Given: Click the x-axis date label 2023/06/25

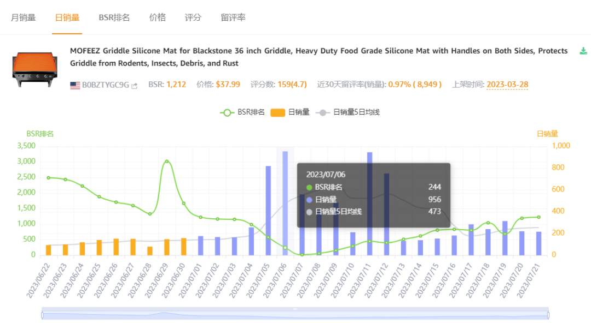Looking at the screenshot, I should [x=89, y=280].
